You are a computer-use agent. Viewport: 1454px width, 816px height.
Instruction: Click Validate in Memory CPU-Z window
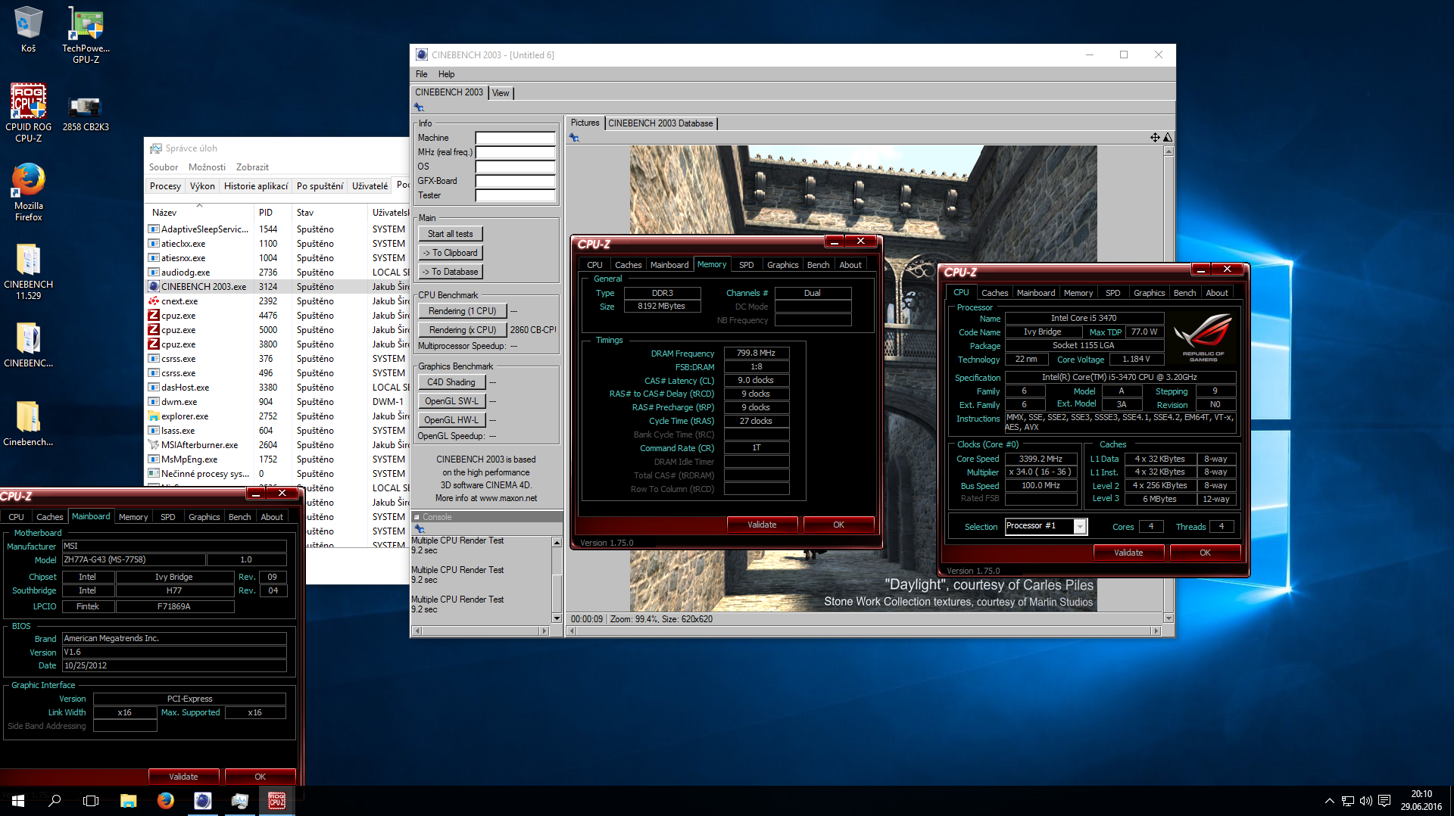coord(762,525)
